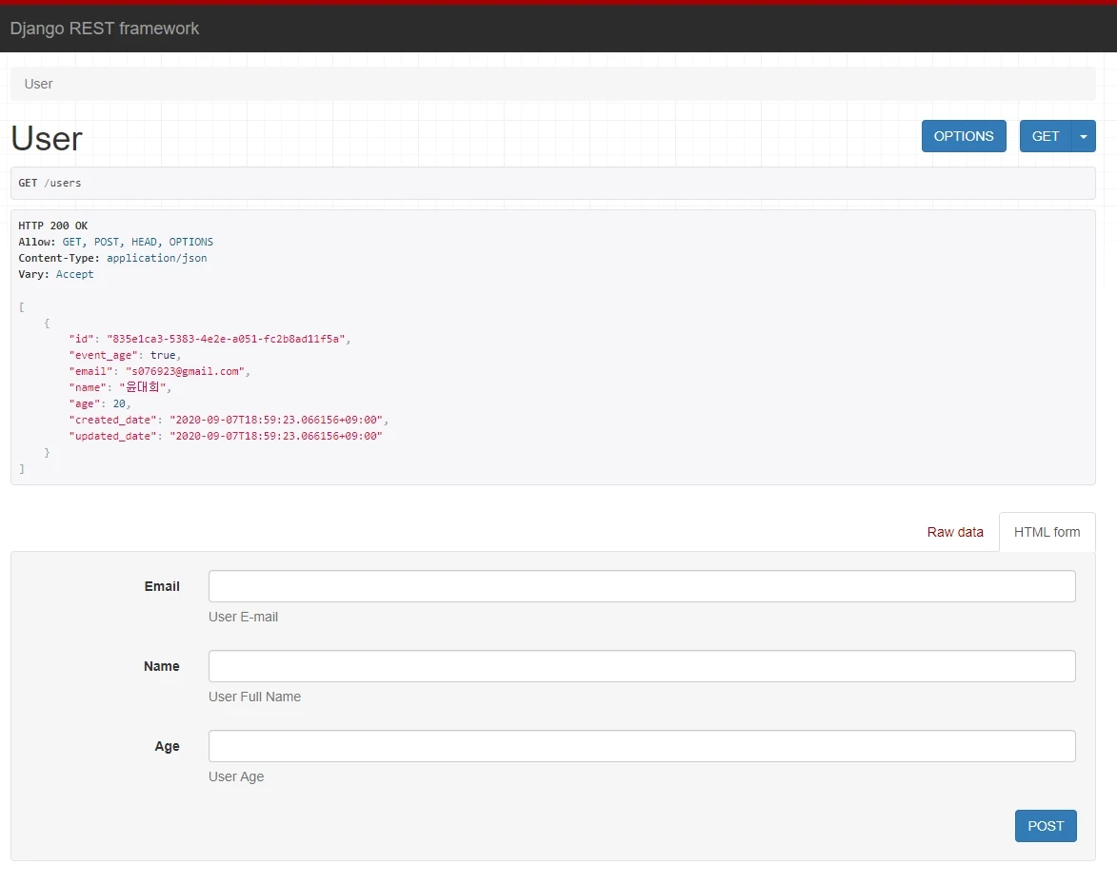Select the HTML form tab
This screenshot has width=1117, height=884.
[x=1047, y=532]
